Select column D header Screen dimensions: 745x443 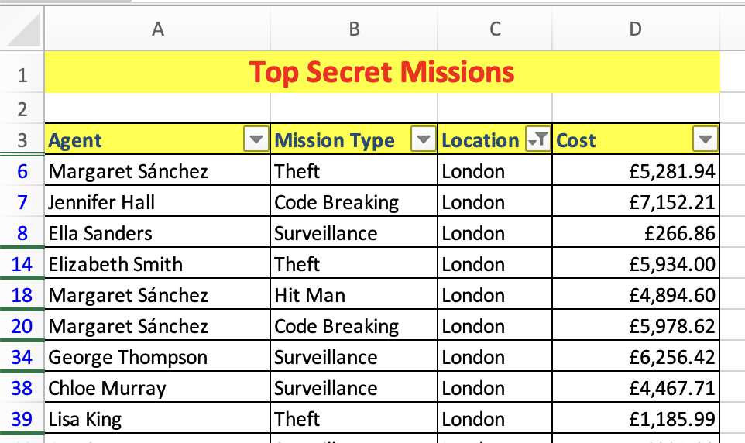635,29
